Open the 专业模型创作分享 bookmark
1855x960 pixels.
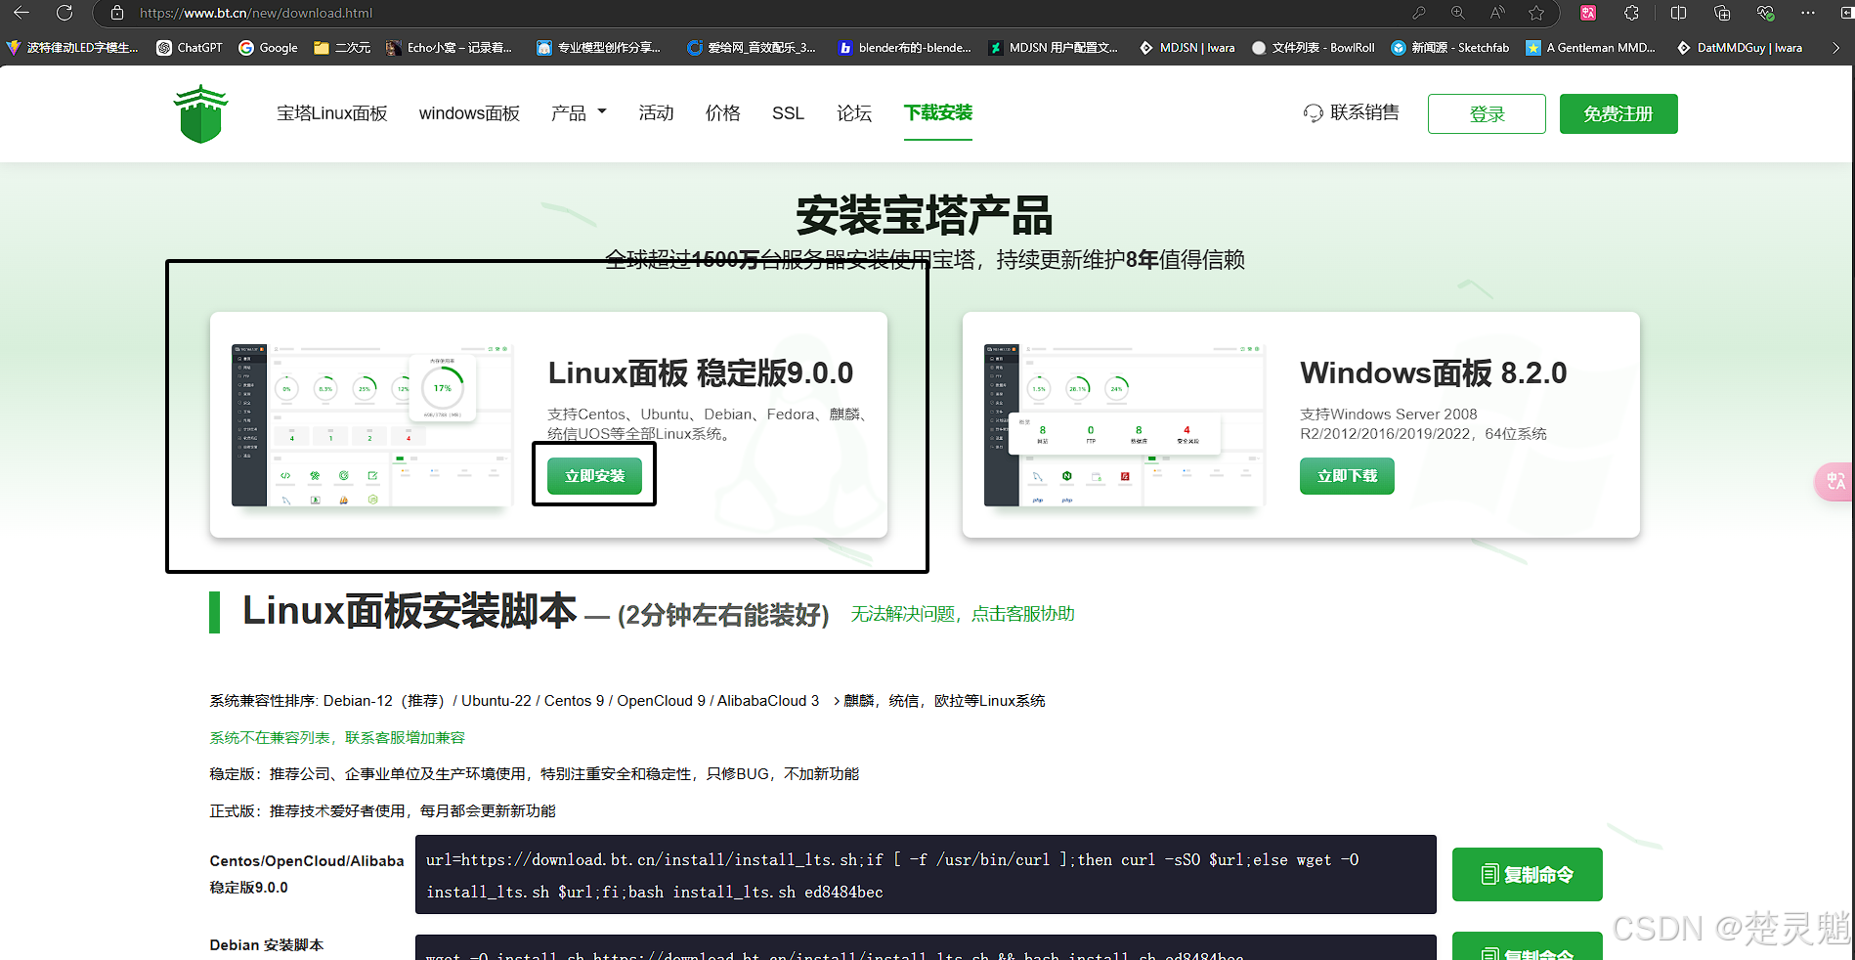click(x=599, y=47)
